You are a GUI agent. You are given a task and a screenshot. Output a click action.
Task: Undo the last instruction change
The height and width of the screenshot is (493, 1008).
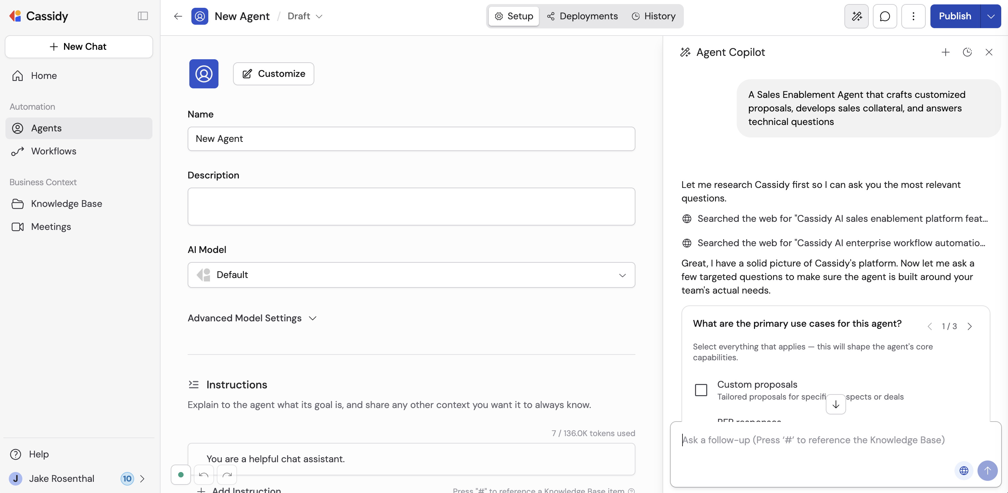(204, 475)
